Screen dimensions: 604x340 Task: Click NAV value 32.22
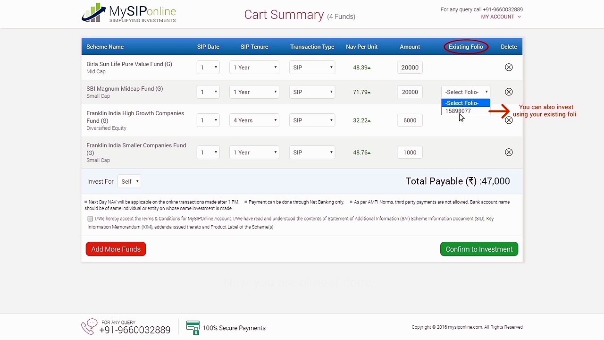coord(361,120)
